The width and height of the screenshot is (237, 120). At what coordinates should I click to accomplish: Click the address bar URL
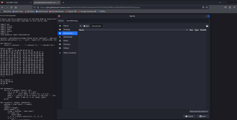(90, 7)
